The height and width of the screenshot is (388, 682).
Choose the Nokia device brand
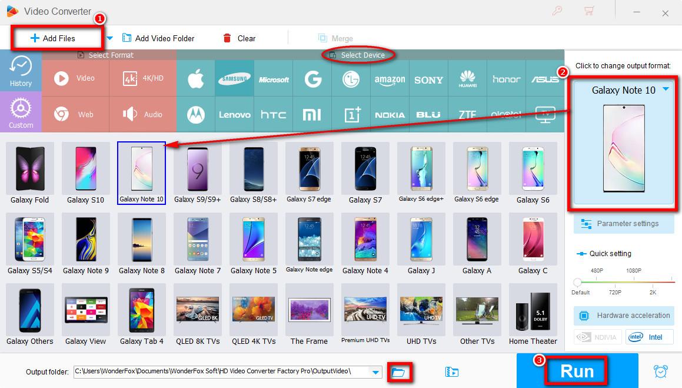pyautogui.click(x=390, y=115)
